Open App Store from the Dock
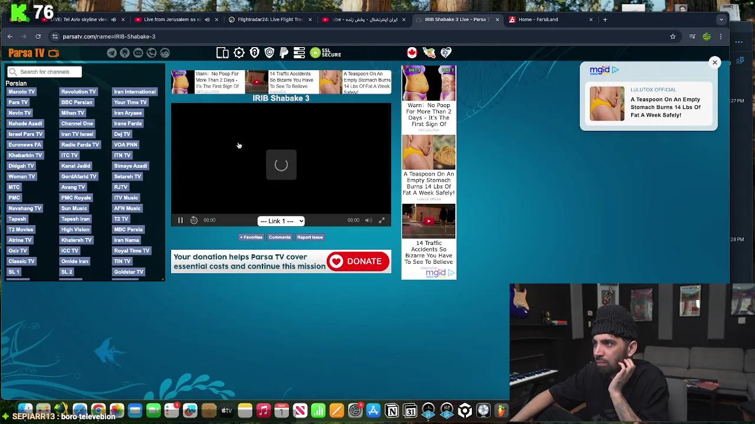Screen dimensions: 755x424 tap(373, 410)
